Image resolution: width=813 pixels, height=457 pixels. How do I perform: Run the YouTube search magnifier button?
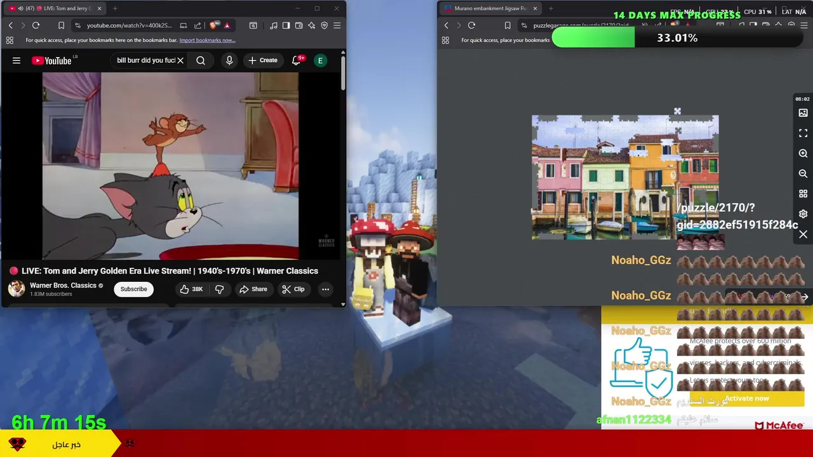(x=201, y=60)
